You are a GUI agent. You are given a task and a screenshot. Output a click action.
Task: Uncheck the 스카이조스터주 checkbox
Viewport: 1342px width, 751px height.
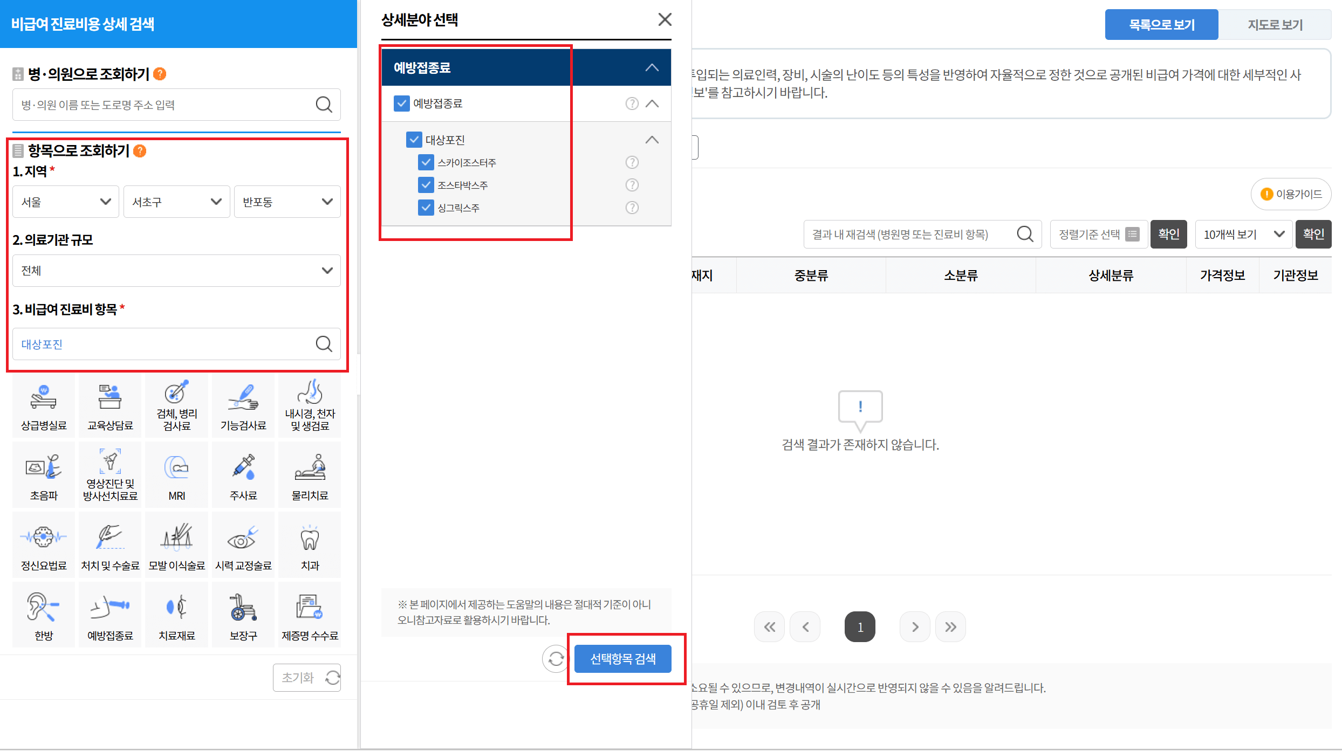click(426, 162)
